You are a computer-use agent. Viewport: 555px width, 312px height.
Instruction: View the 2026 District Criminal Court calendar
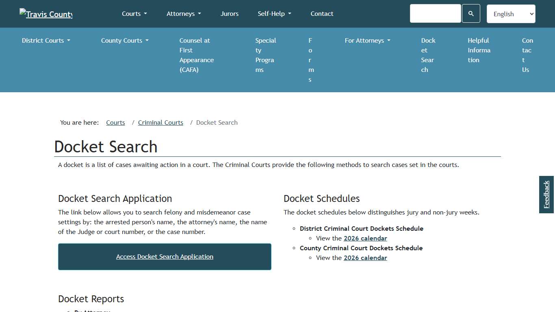pyautogui.click(x=365, y=238)
